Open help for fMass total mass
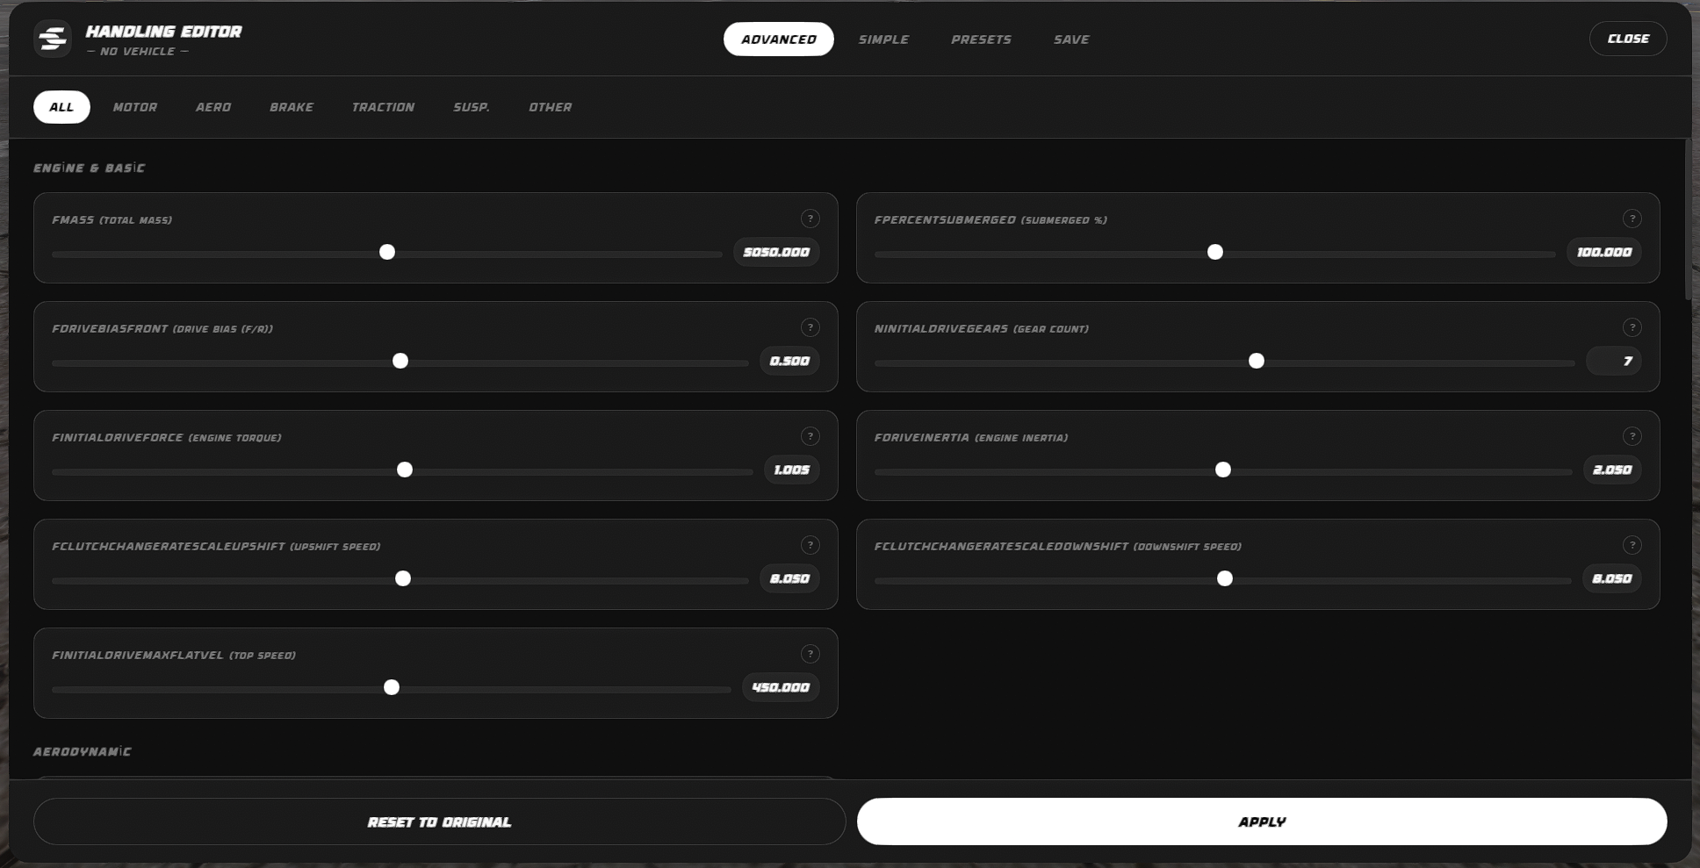This screenshot has width=1700, height=868. [810, 219]
